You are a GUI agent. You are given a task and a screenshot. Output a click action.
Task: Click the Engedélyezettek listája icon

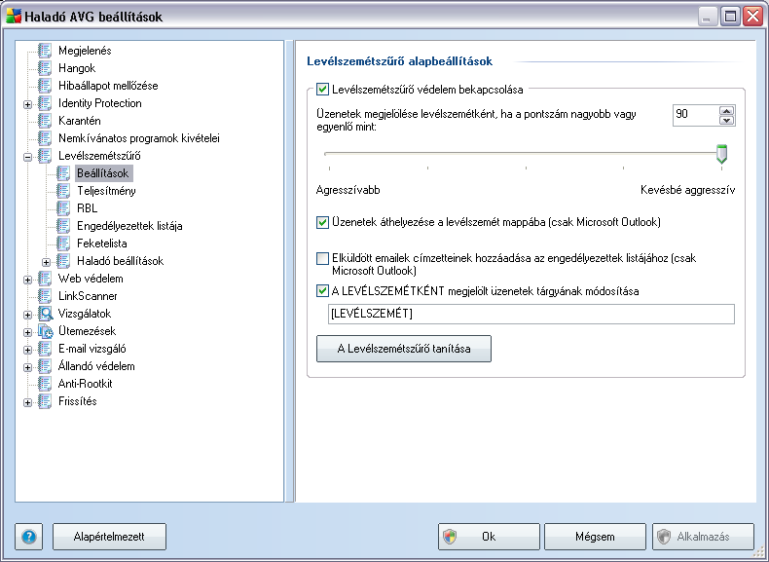pyautogui.click(x=63, y=226)
